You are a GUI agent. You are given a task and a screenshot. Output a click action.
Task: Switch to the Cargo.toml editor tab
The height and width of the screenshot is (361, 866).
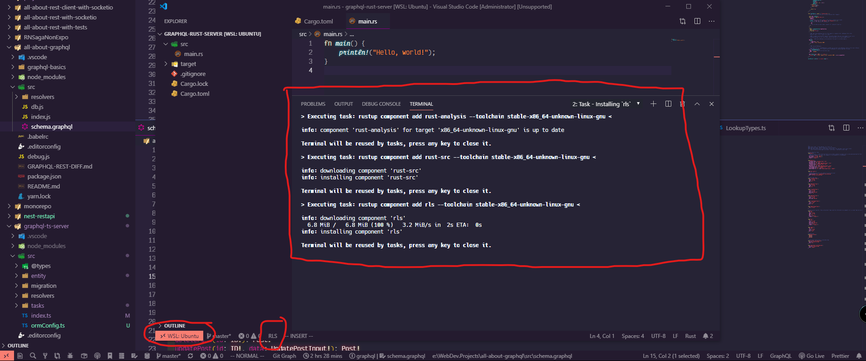coord(314,21)
